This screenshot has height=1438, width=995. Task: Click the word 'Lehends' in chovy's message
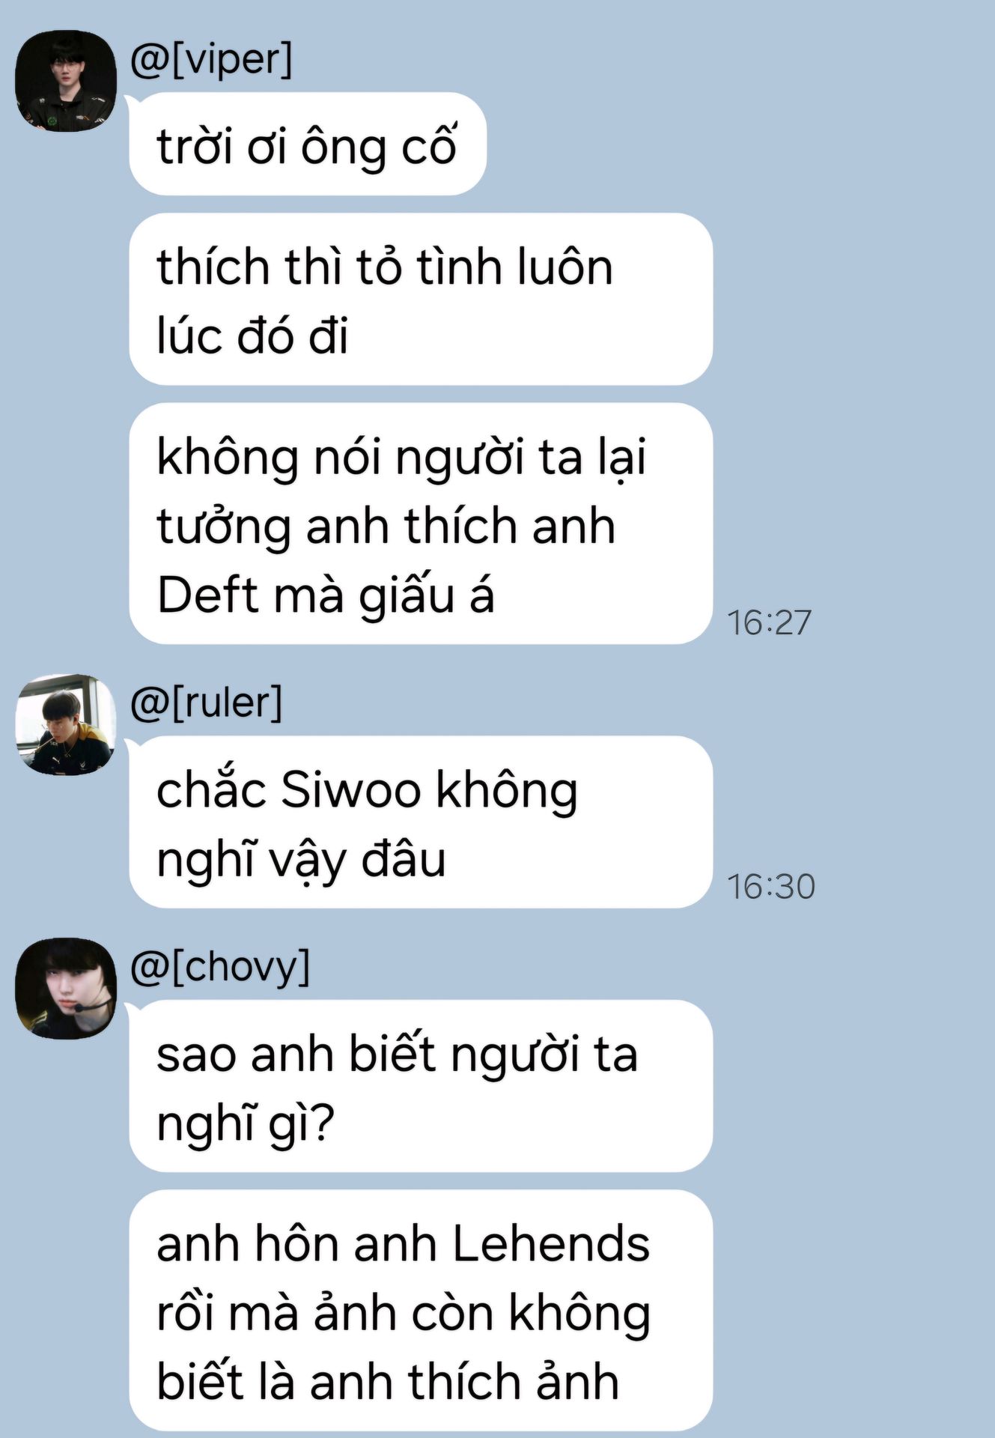click(551, 1243)
